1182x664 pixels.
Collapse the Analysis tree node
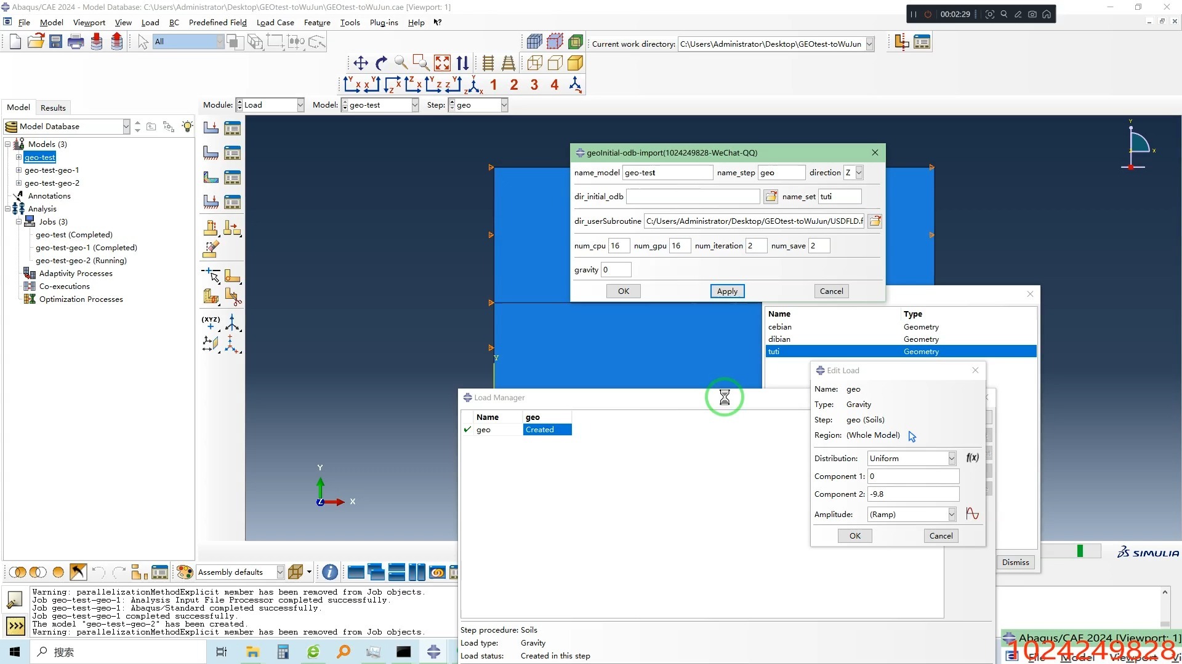coord(8,209)
